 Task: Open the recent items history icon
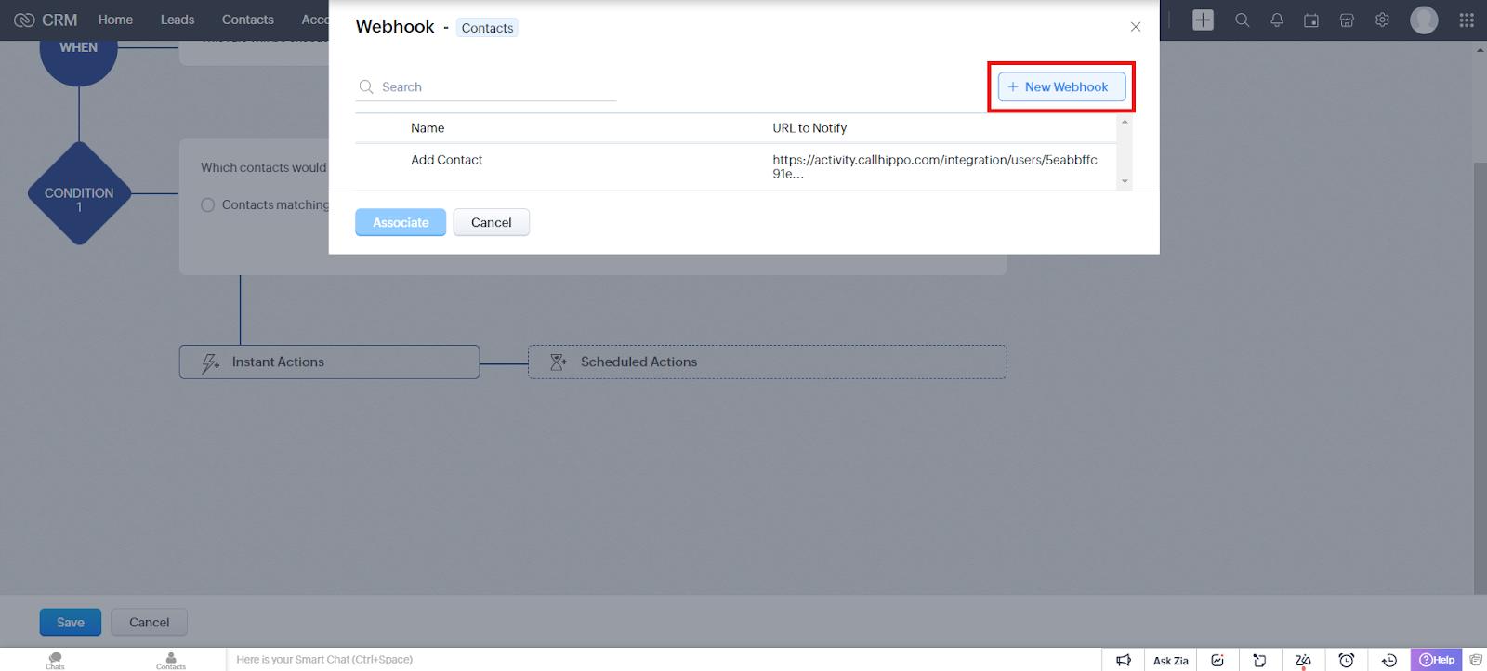click(1389, 660)
